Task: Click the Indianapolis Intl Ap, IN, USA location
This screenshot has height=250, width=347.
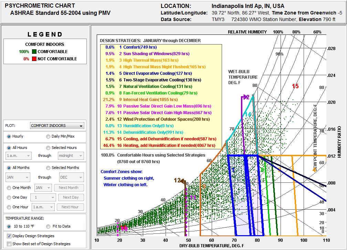Action: [248, 6]
